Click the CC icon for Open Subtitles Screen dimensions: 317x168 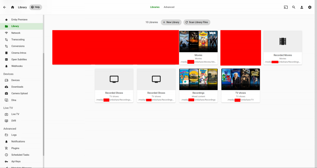coord(6,60)
